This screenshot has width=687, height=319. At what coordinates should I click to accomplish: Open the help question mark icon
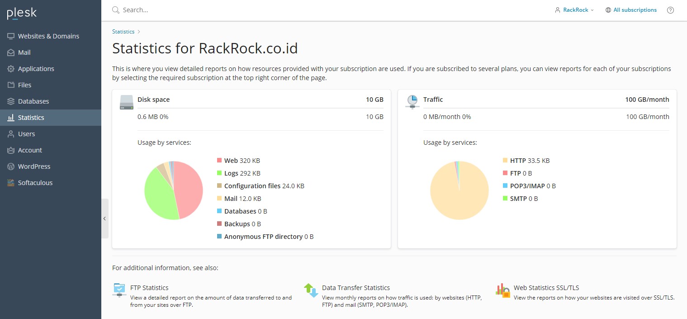[670, 10]
